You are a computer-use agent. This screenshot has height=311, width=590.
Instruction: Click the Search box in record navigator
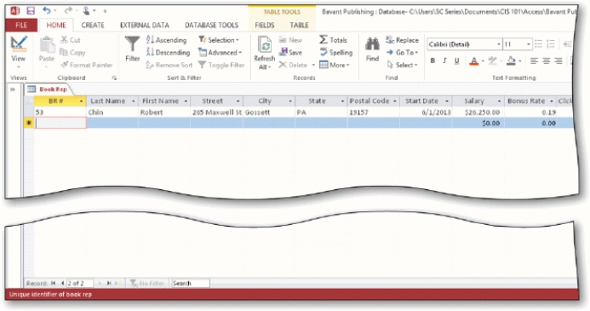[191, 283]
